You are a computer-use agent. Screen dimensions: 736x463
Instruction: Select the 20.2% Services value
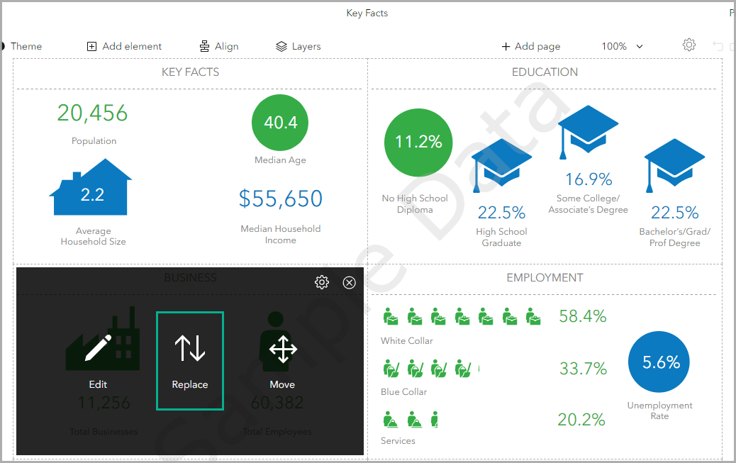click(581, 419)
